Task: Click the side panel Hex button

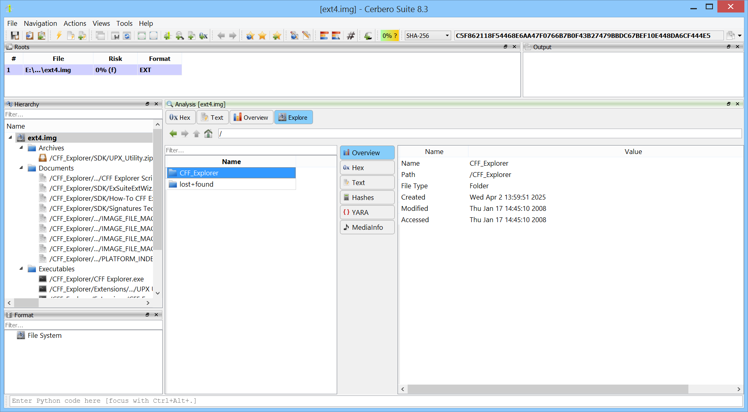Action: tap(367, 168)
